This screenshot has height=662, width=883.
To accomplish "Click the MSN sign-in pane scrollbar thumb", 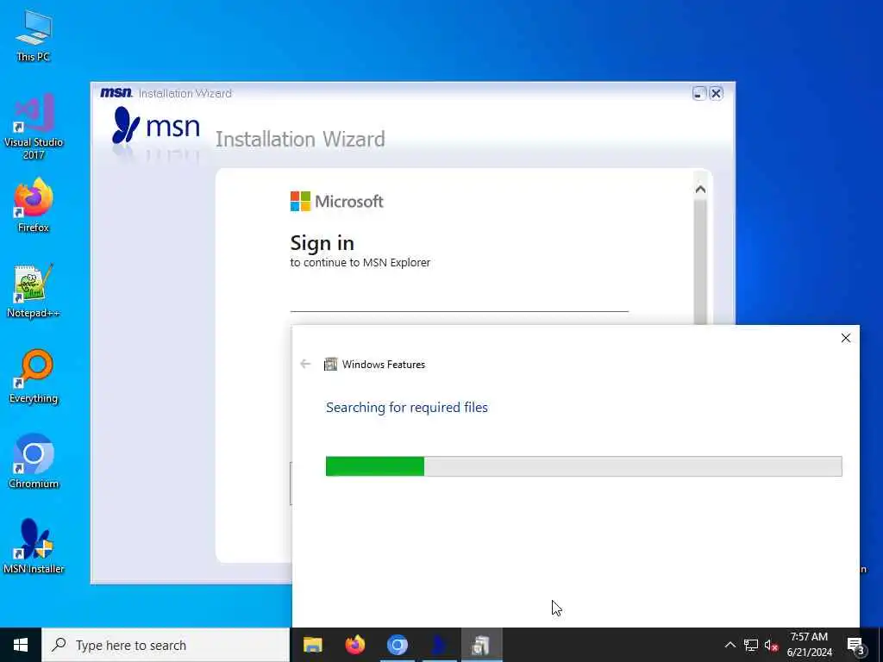I will (x=700, y=262).
